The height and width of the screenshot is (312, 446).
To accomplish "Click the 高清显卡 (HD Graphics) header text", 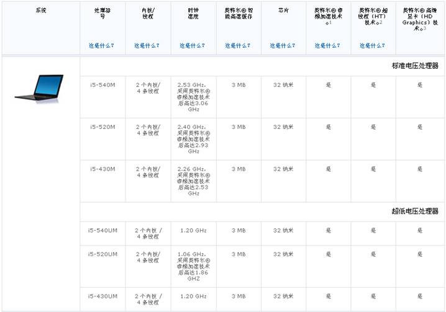I will [x=420, y=19].
